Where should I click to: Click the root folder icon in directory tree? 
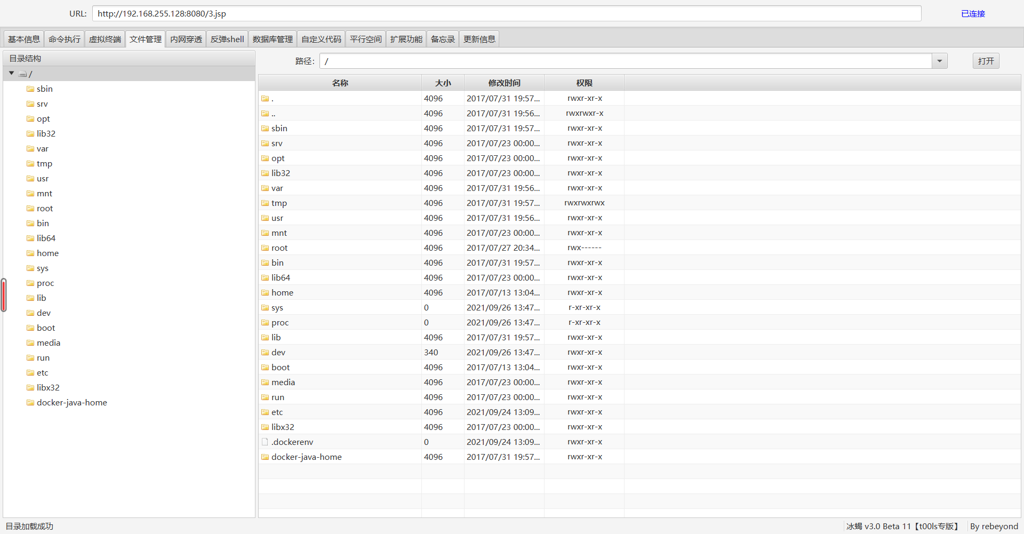click(30, 209)
